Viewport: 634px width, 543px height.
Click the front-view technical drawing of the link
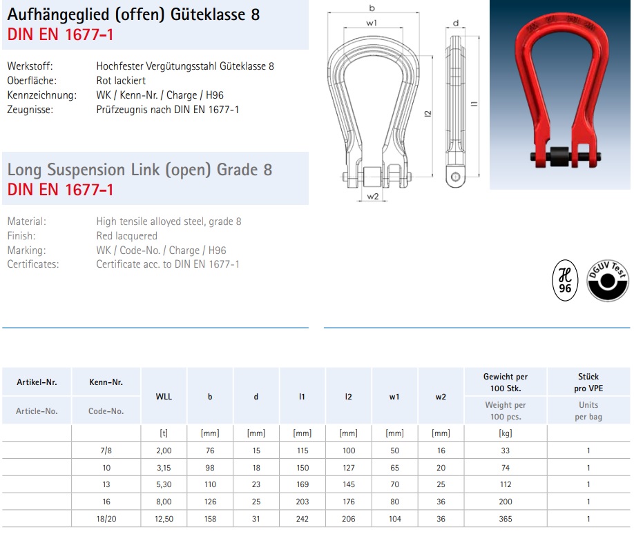pos(373,114)
